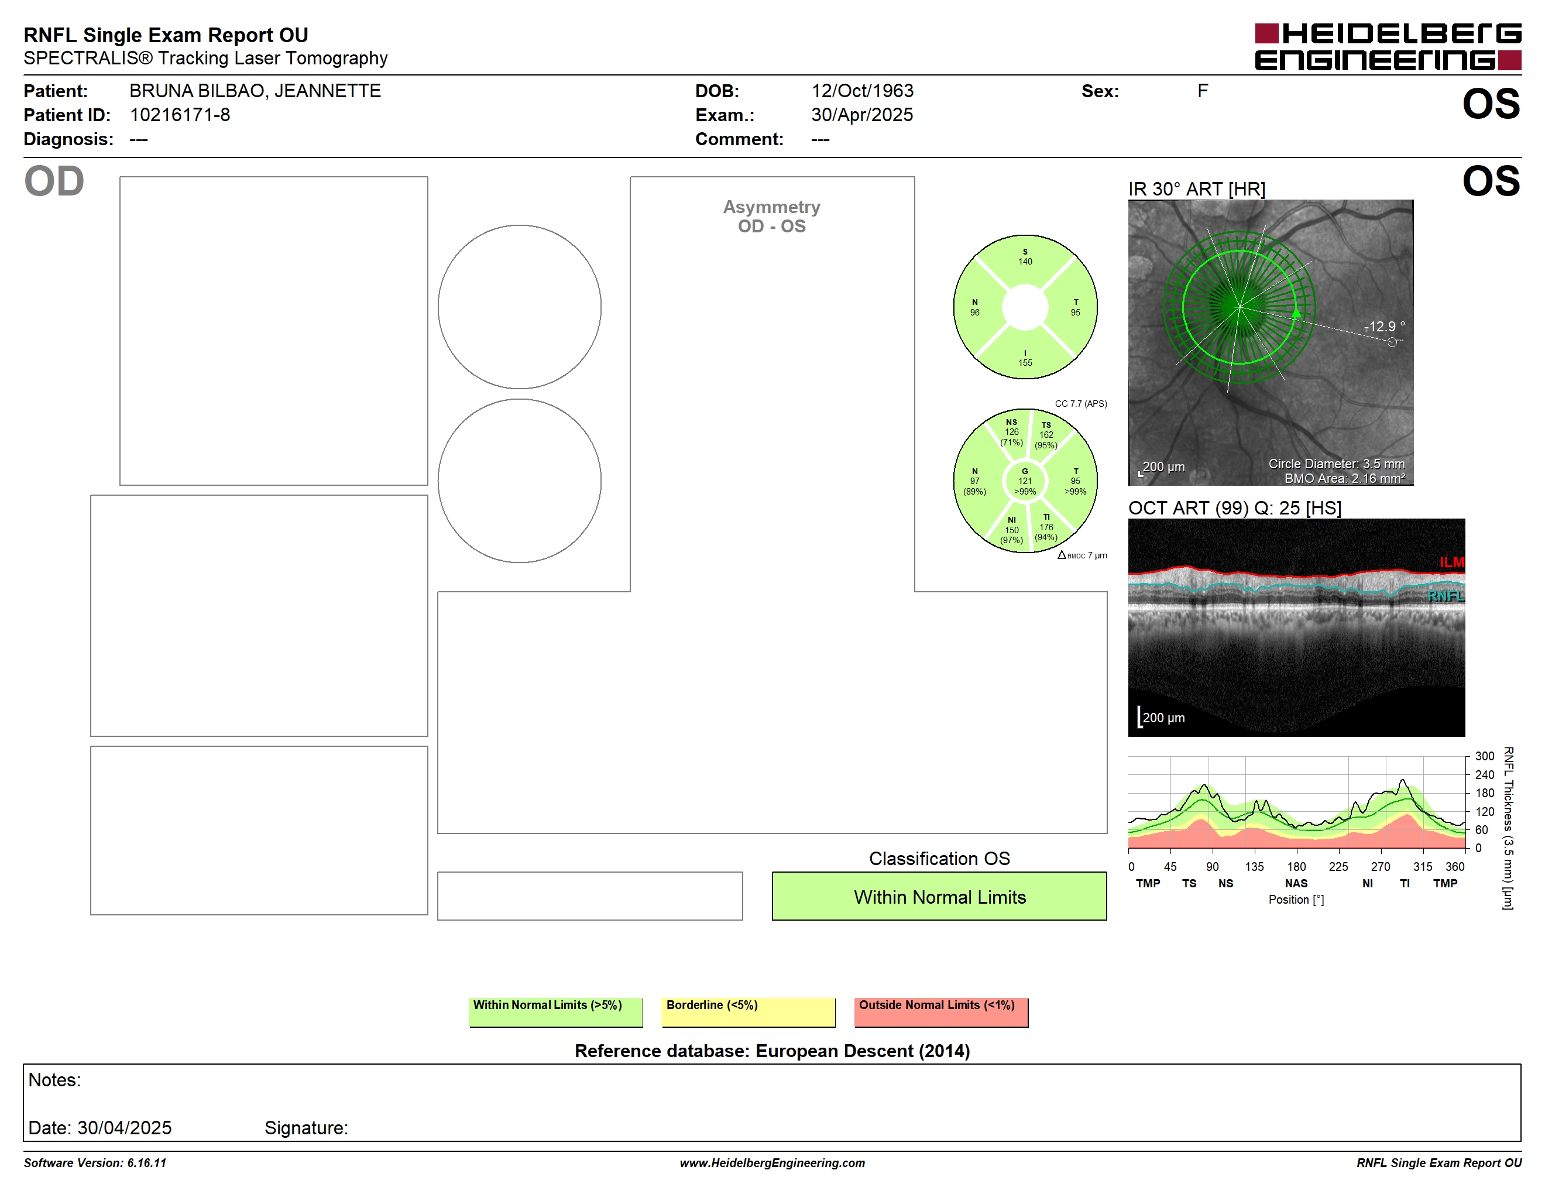This screenshot has height=1194, width=1545.
Task: Click the BMOC delta triangle symbol
Action: pyautogui.click(x=1062, y=555)
